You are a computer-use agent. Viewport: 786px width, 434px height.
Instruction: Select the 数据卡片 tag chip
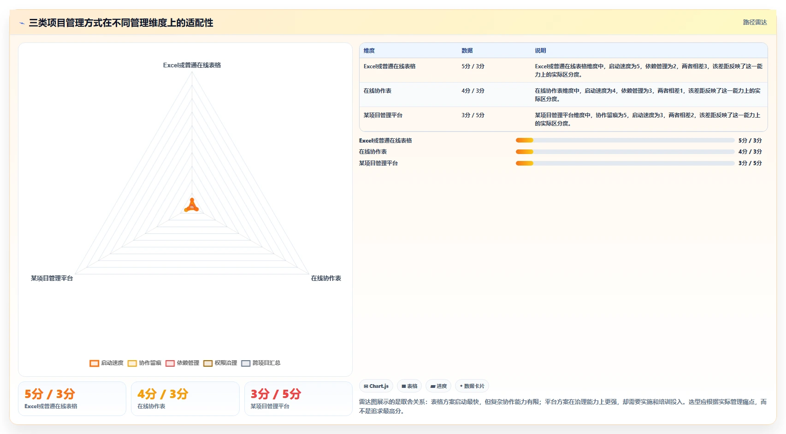click(472, 386)
